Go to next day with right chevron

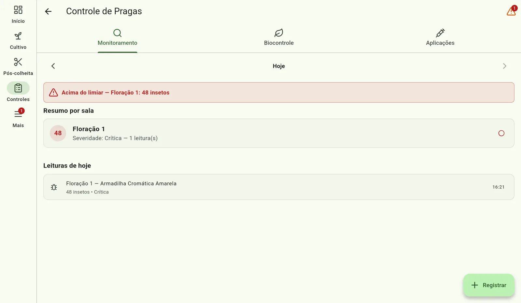point(505,66)
